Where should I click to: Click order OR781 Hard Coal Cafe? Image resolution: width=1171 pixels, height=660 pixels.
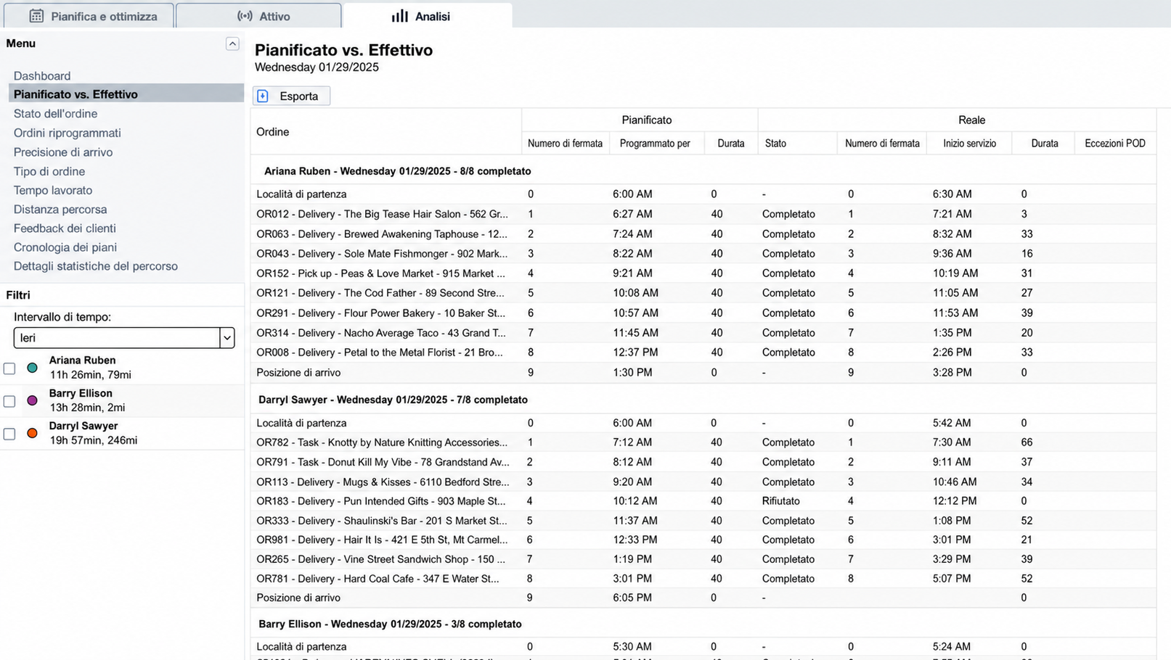pyautogui.click(x=378, y=579)
